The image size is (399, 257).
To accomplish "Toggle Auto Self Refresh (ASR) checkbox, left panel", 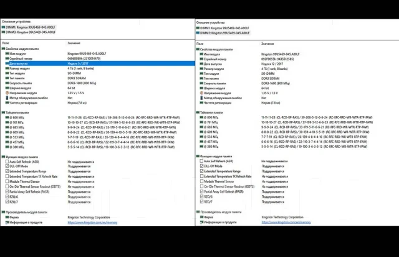I will pyautogui.click(x=7, y=162).
